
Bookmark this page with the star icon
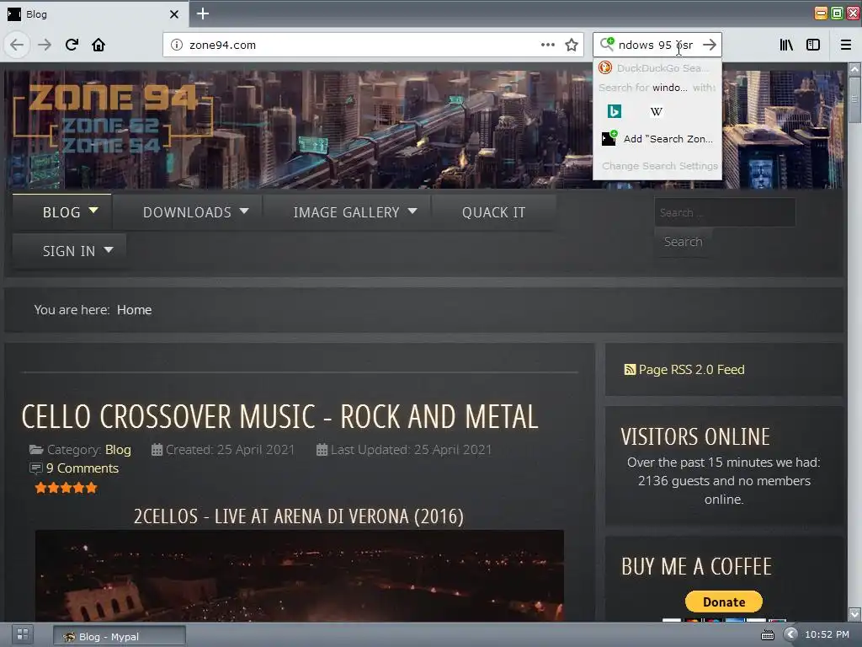(572, 45)
